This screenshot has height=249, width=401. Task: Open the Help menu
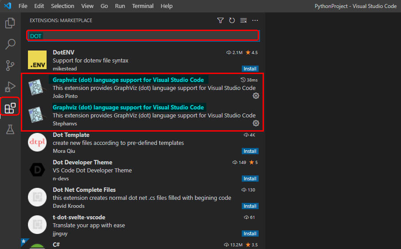point(166,6)
